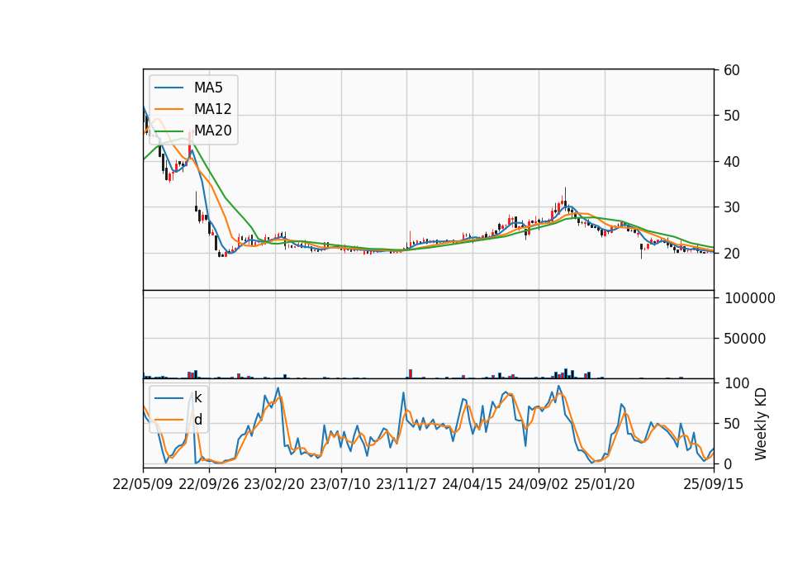Click the MA5 legend label
Image resolution: width=793 pixels, height=570 pixels.
pos(208,88)
